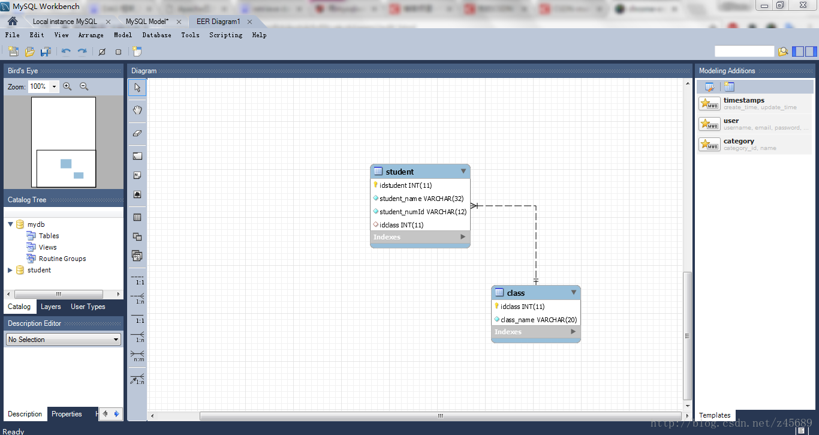The width and height of the screenshot is (819, 435).
Task: Select the eraser tool
Action: pyautogui.click(x=137, y=133)
